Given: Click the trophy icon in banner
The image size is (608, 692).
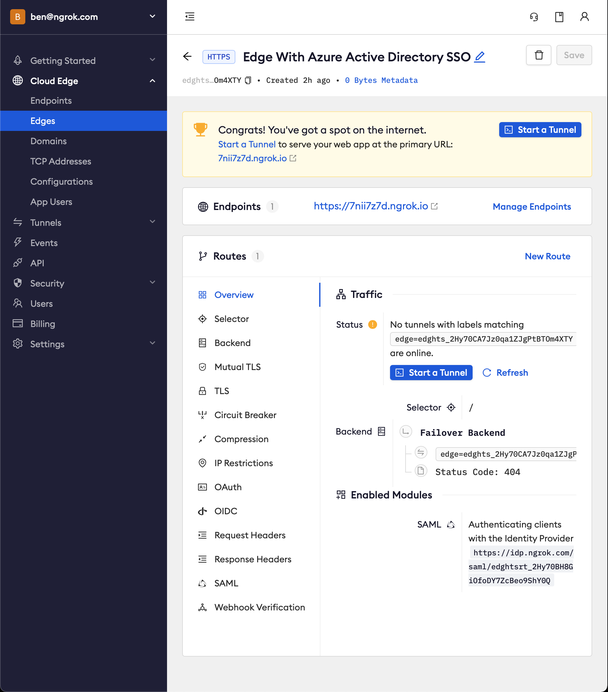Looking at the screenshot, I should [201, 129].
